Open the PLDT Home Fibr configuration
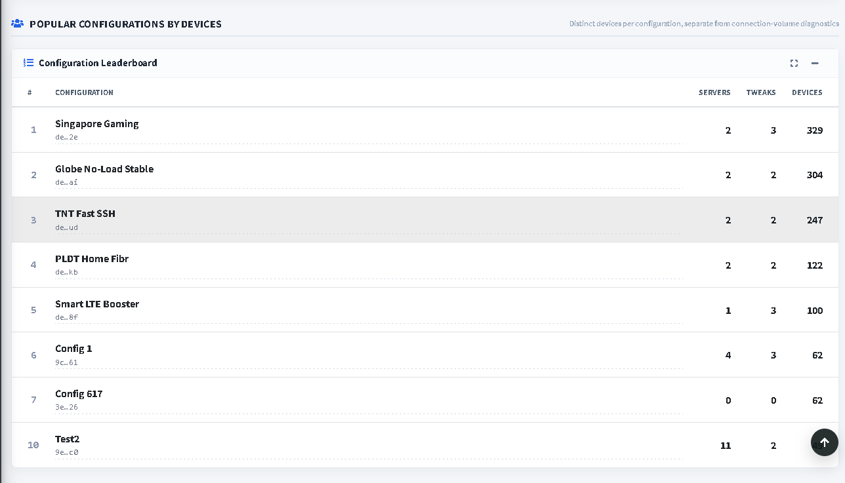This screenshot has width=845, height=483. coord(92,259)
